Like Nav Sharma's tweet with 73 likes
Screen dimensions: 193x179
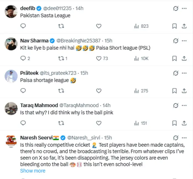click(98, 58)
